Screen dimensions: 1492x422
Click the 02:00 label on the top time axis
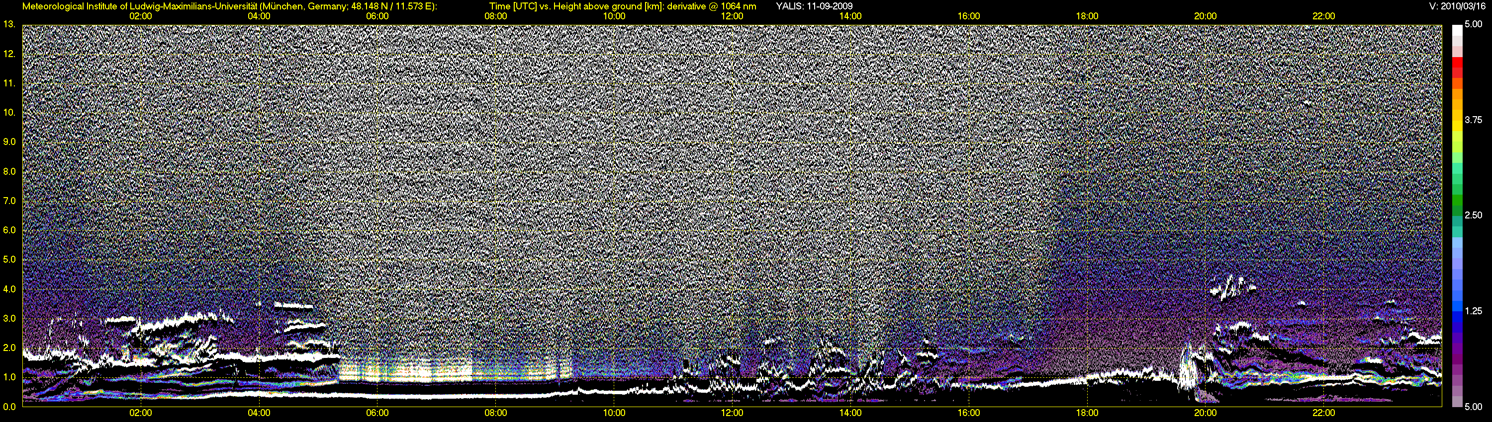tap(141, 16)
